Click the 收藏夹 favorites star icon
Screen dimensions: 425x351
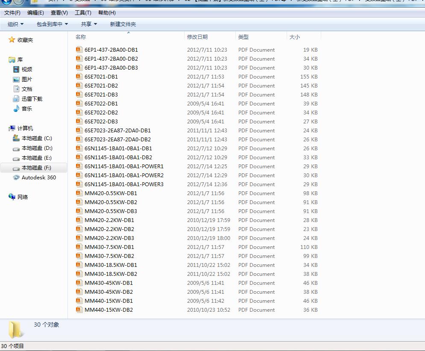coord(12,40)
